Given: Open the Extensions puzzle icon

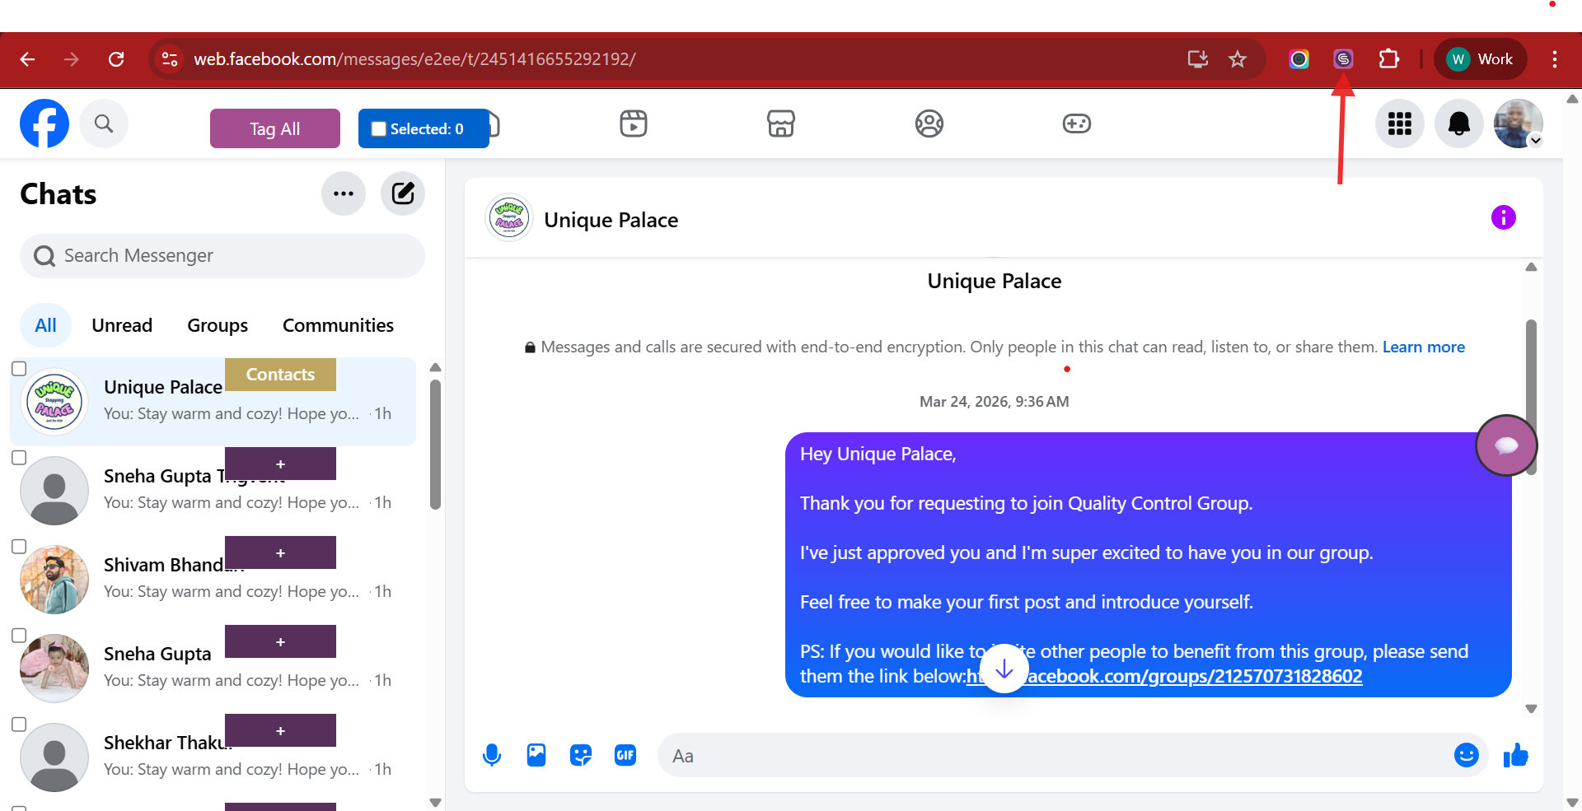Looking at the screenshot, I should (x=1389, y=59).
